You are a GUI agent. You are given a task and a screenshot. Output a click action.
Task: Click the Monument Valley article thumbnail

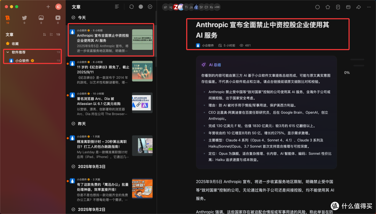pyautogui.click(x=142, y=71)
